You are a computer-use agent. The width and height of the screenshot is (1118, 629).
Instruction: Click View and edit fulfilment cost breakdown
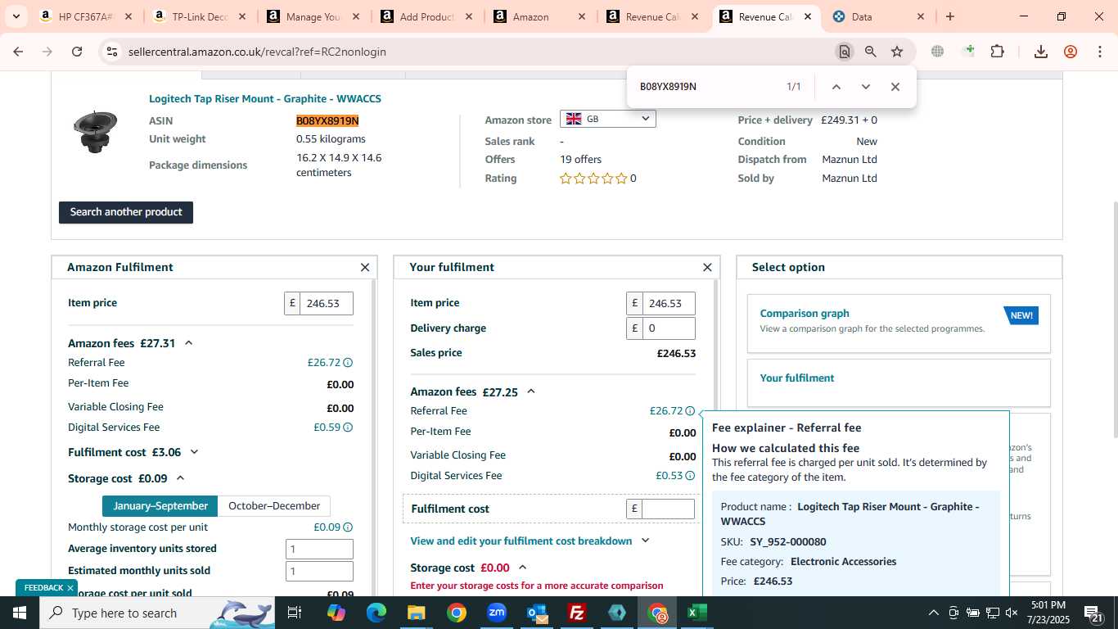tap(521, 541)
